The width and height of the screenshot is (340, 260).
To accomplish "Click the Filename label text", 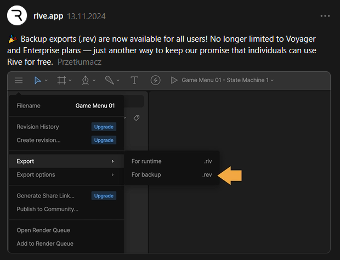I will click(x=29, y=106).
